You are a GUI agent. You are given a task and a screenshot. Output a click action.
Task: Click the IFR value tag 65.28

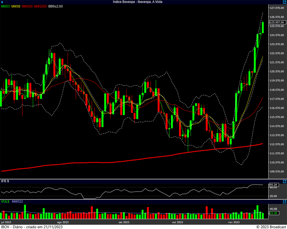pos(273,185)
